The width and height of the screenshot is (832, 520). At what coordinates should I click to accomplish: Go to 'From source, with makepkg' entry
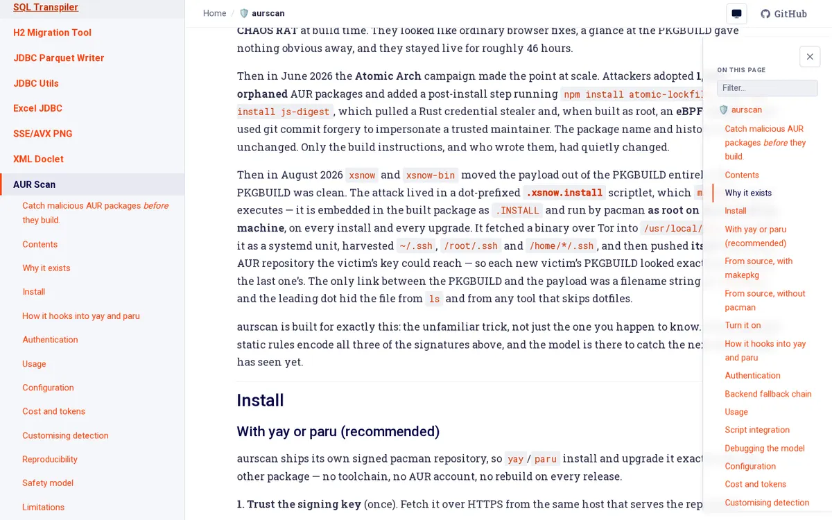[759, 268]
